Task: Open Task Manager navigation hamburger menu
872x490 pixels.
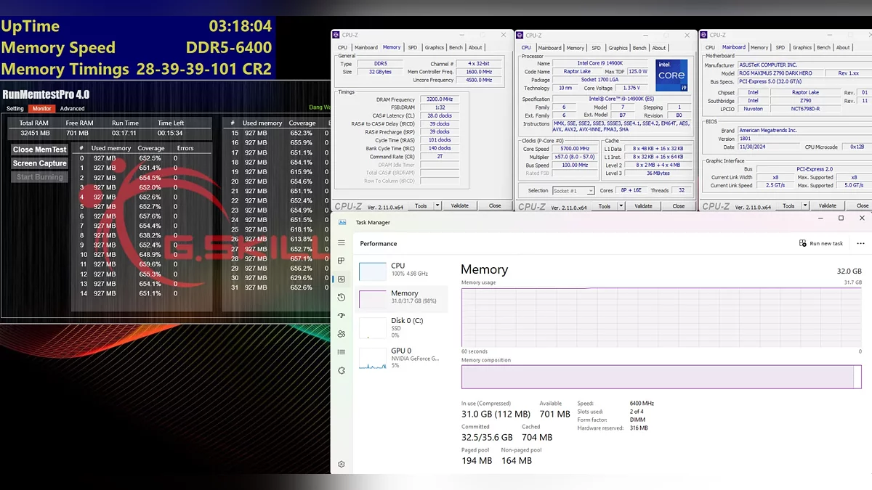Action: 342,243
